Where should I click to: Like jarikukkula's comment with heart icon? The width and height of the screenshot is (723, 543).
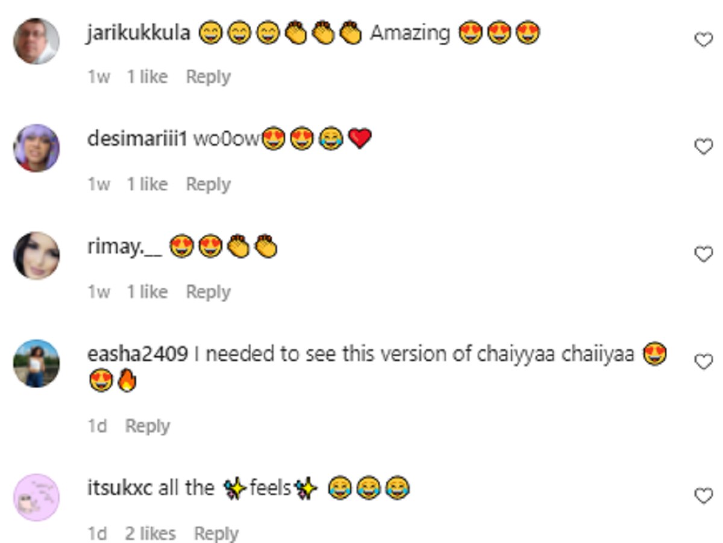tap(703, 40)
